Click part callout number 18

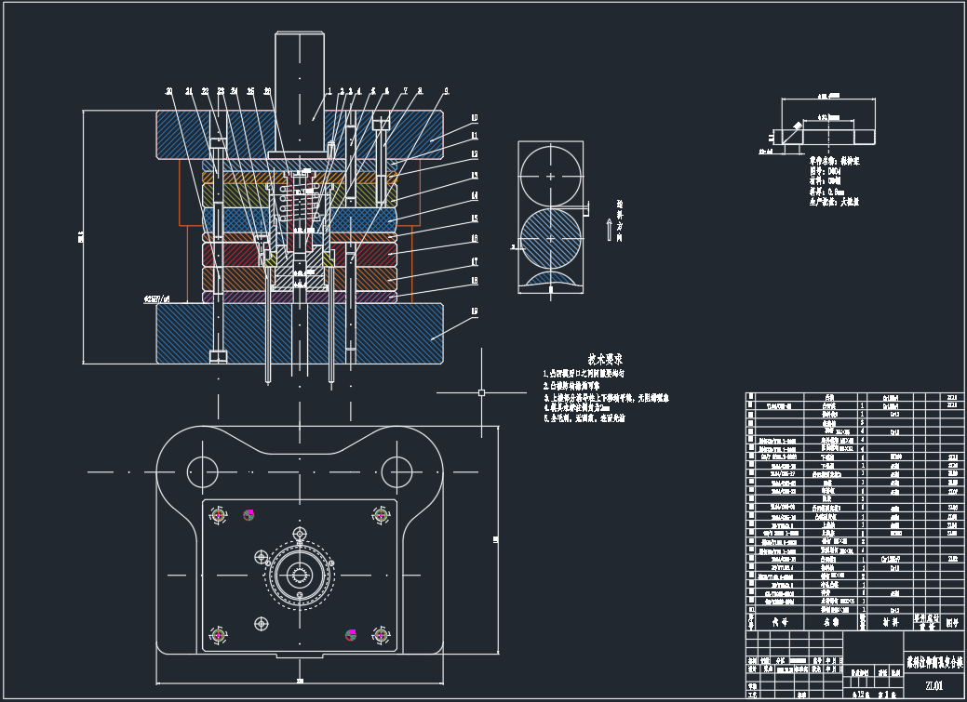[x=475, y=281]
